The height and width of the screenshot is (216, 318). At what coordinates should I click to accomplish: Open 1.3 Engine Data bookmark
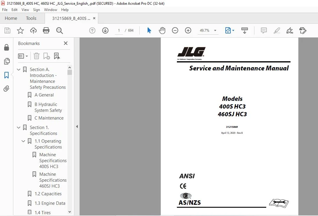click(x=50, y=203)
